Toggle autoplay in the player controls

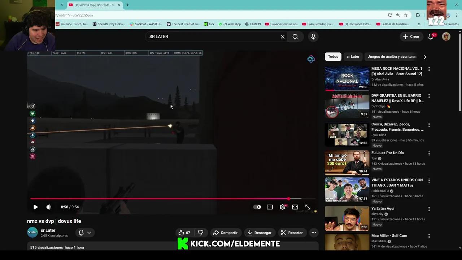[257, 207]
